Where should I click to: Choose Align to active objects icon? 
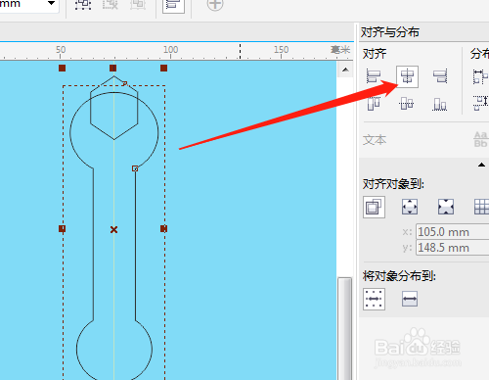pos(374,207)
